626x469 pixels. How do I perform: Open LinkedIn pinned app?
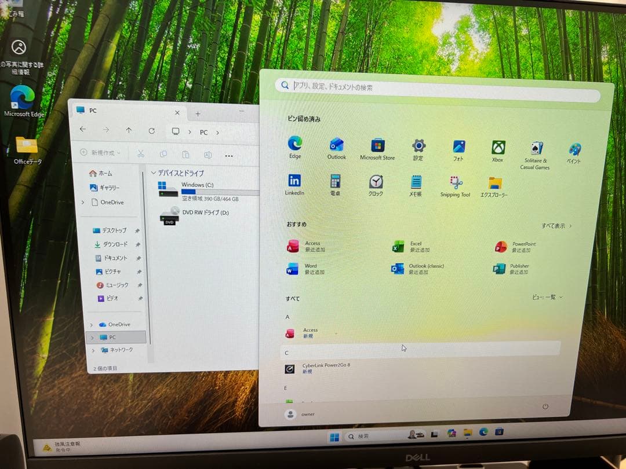point(294,184)
